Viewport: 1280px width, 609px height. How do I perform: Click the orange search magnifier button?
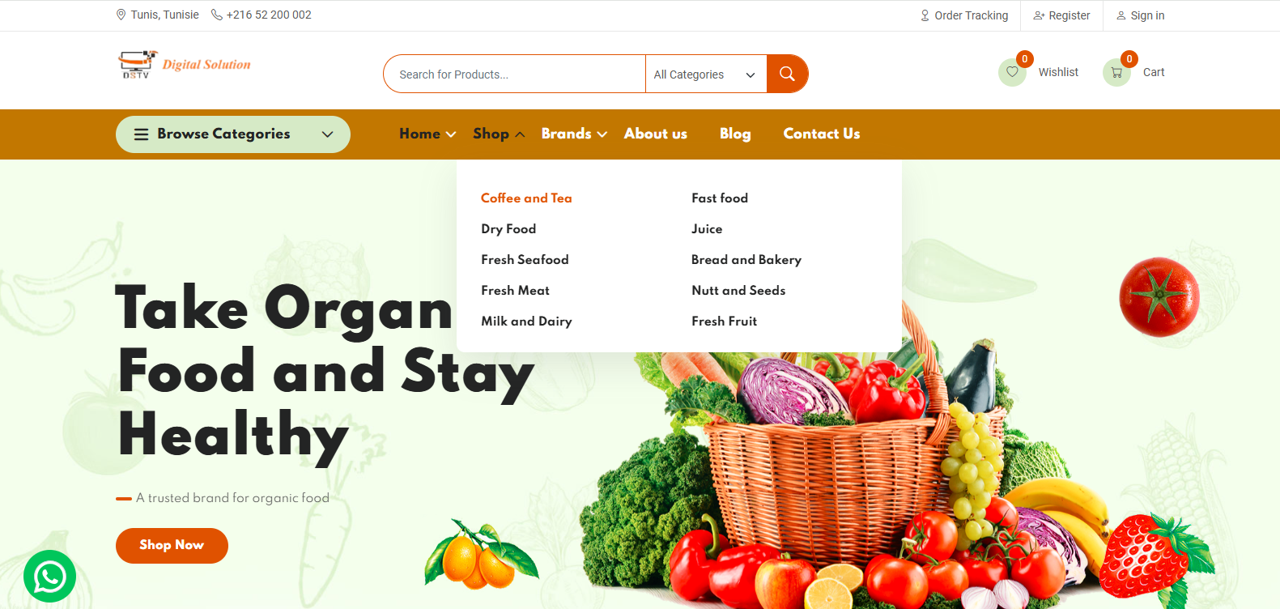click(787, 74)
